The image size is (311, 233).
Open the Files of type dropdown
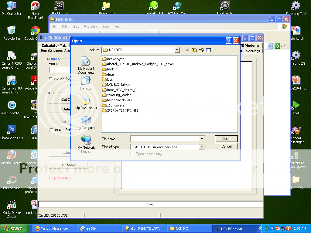pos(202,147)
